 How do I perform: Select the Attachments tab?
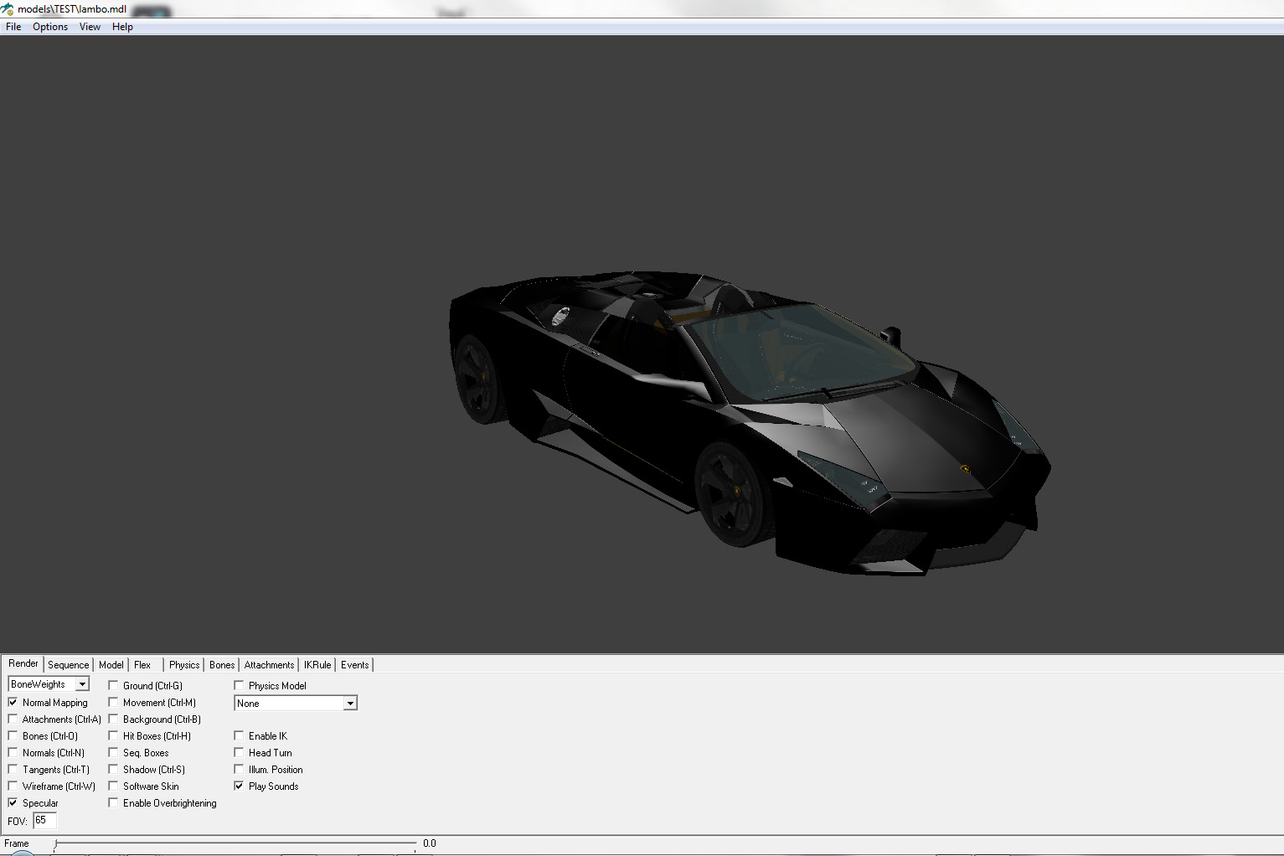(x=269, y=665)
